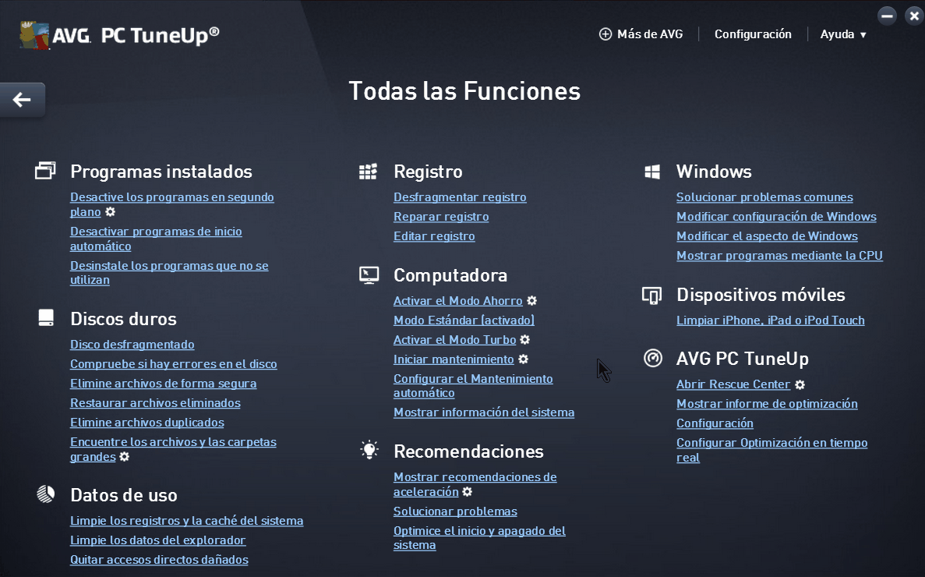Start Iniciar mantenimiento link
Image resolution: width=925 pixels, height=577 pixels.
(454, 359)
